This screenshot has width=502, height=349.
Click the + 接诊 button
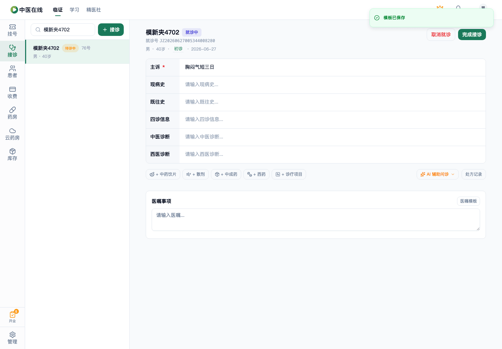click(x=111, y=30)
